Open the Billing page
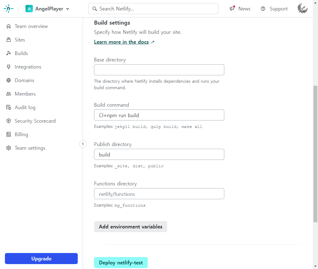Screen dimensions: 318x269 point(22,134)
